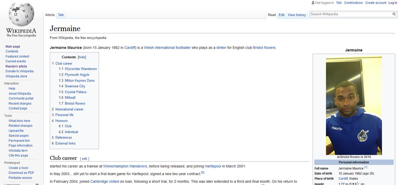Jump to References section
The image size is (399, 185).
click(x=64, y=137)
